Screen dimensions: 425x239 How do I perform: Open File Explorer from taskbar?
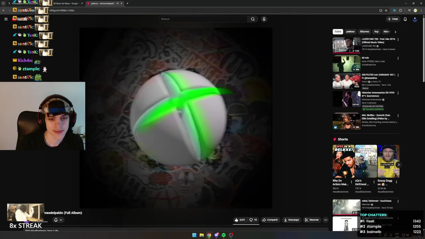[x=202, y=235]
